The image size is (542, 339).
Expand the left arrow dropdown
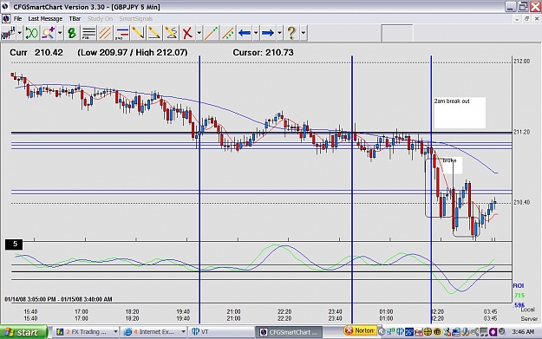coord(256,33)
